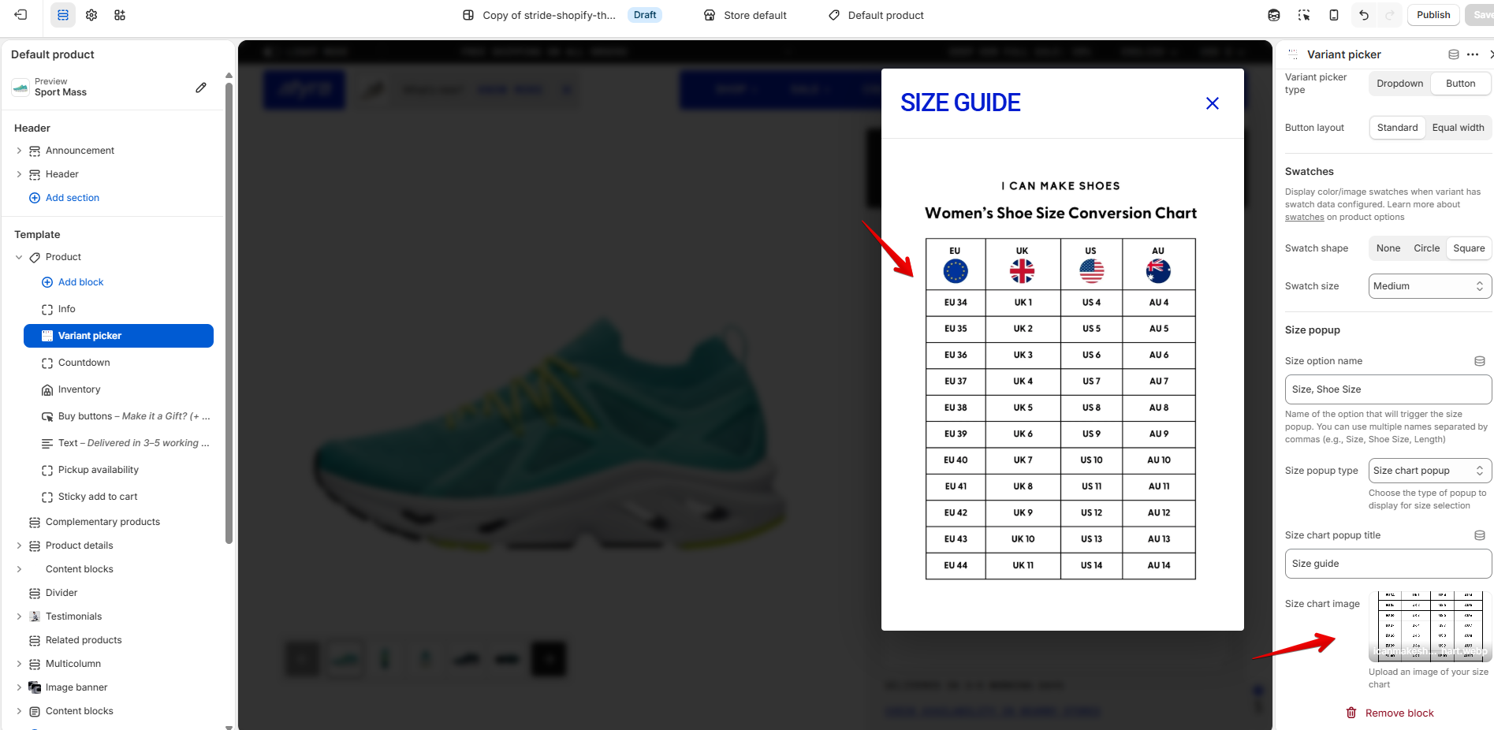Switch to mobile preview icon
1494x730 pixels.
point(1334,15)
